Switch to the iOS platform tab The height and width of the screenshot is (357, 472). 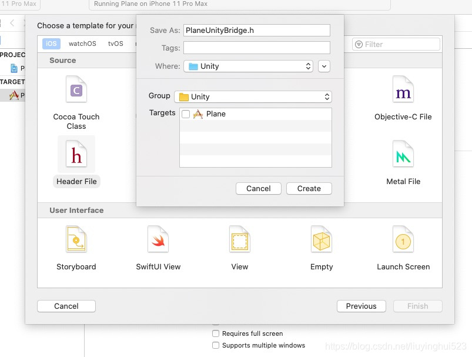[x=51, y=44]
